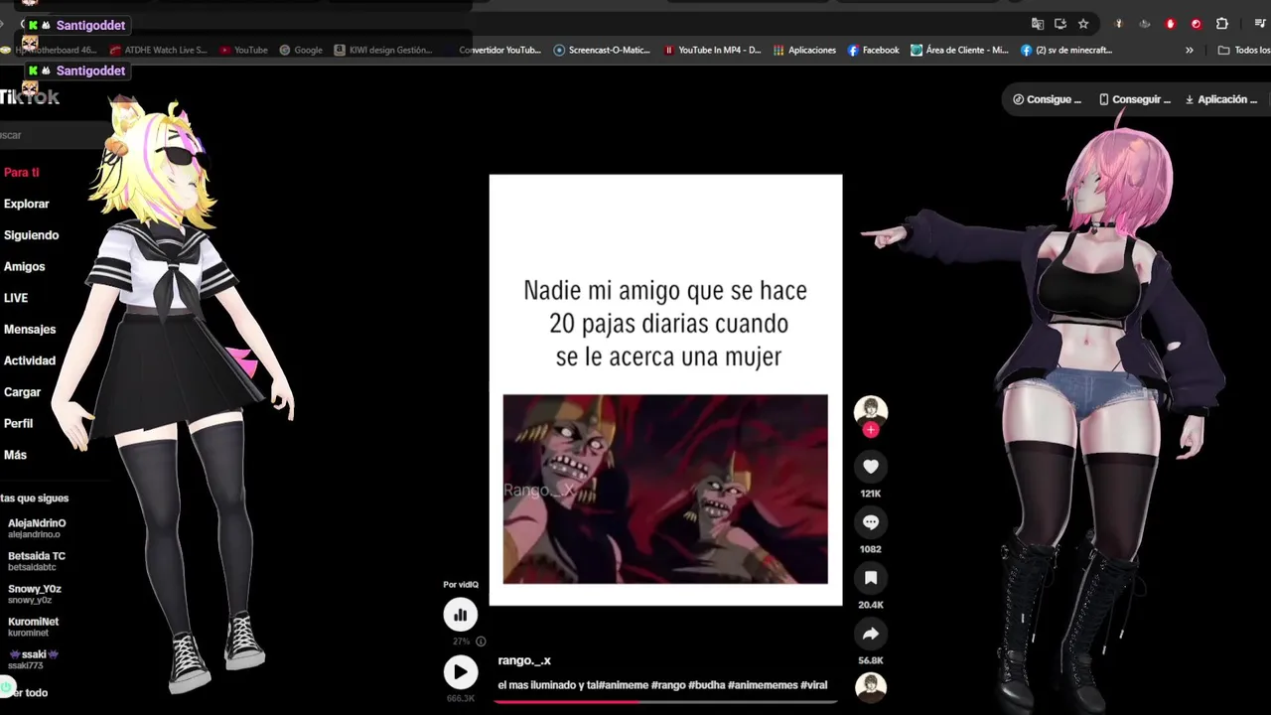Open the Siguiendo feed
Viewport: 1271px width, 715px height.
[x=31, y=235]
